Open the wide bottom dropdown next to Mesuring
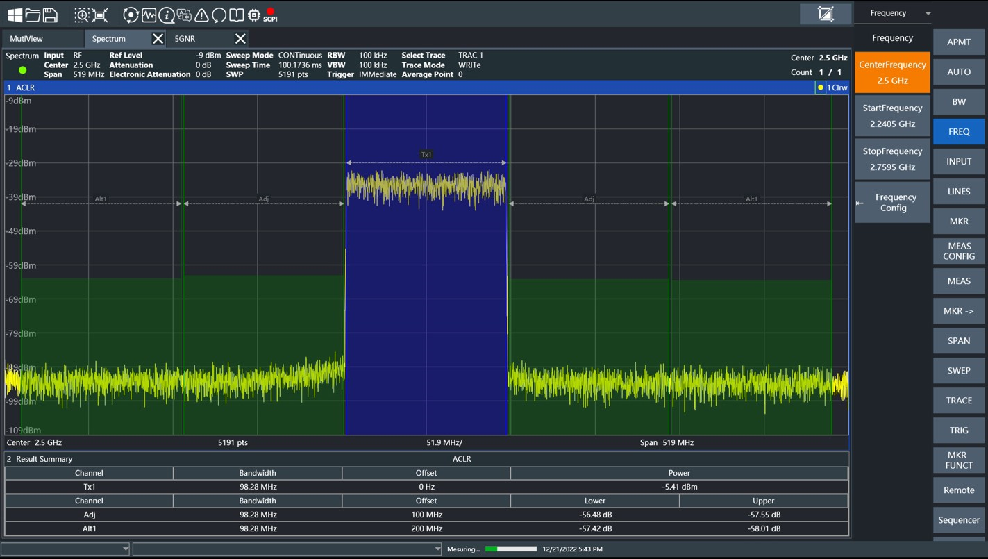 click(x=287, y=549)
